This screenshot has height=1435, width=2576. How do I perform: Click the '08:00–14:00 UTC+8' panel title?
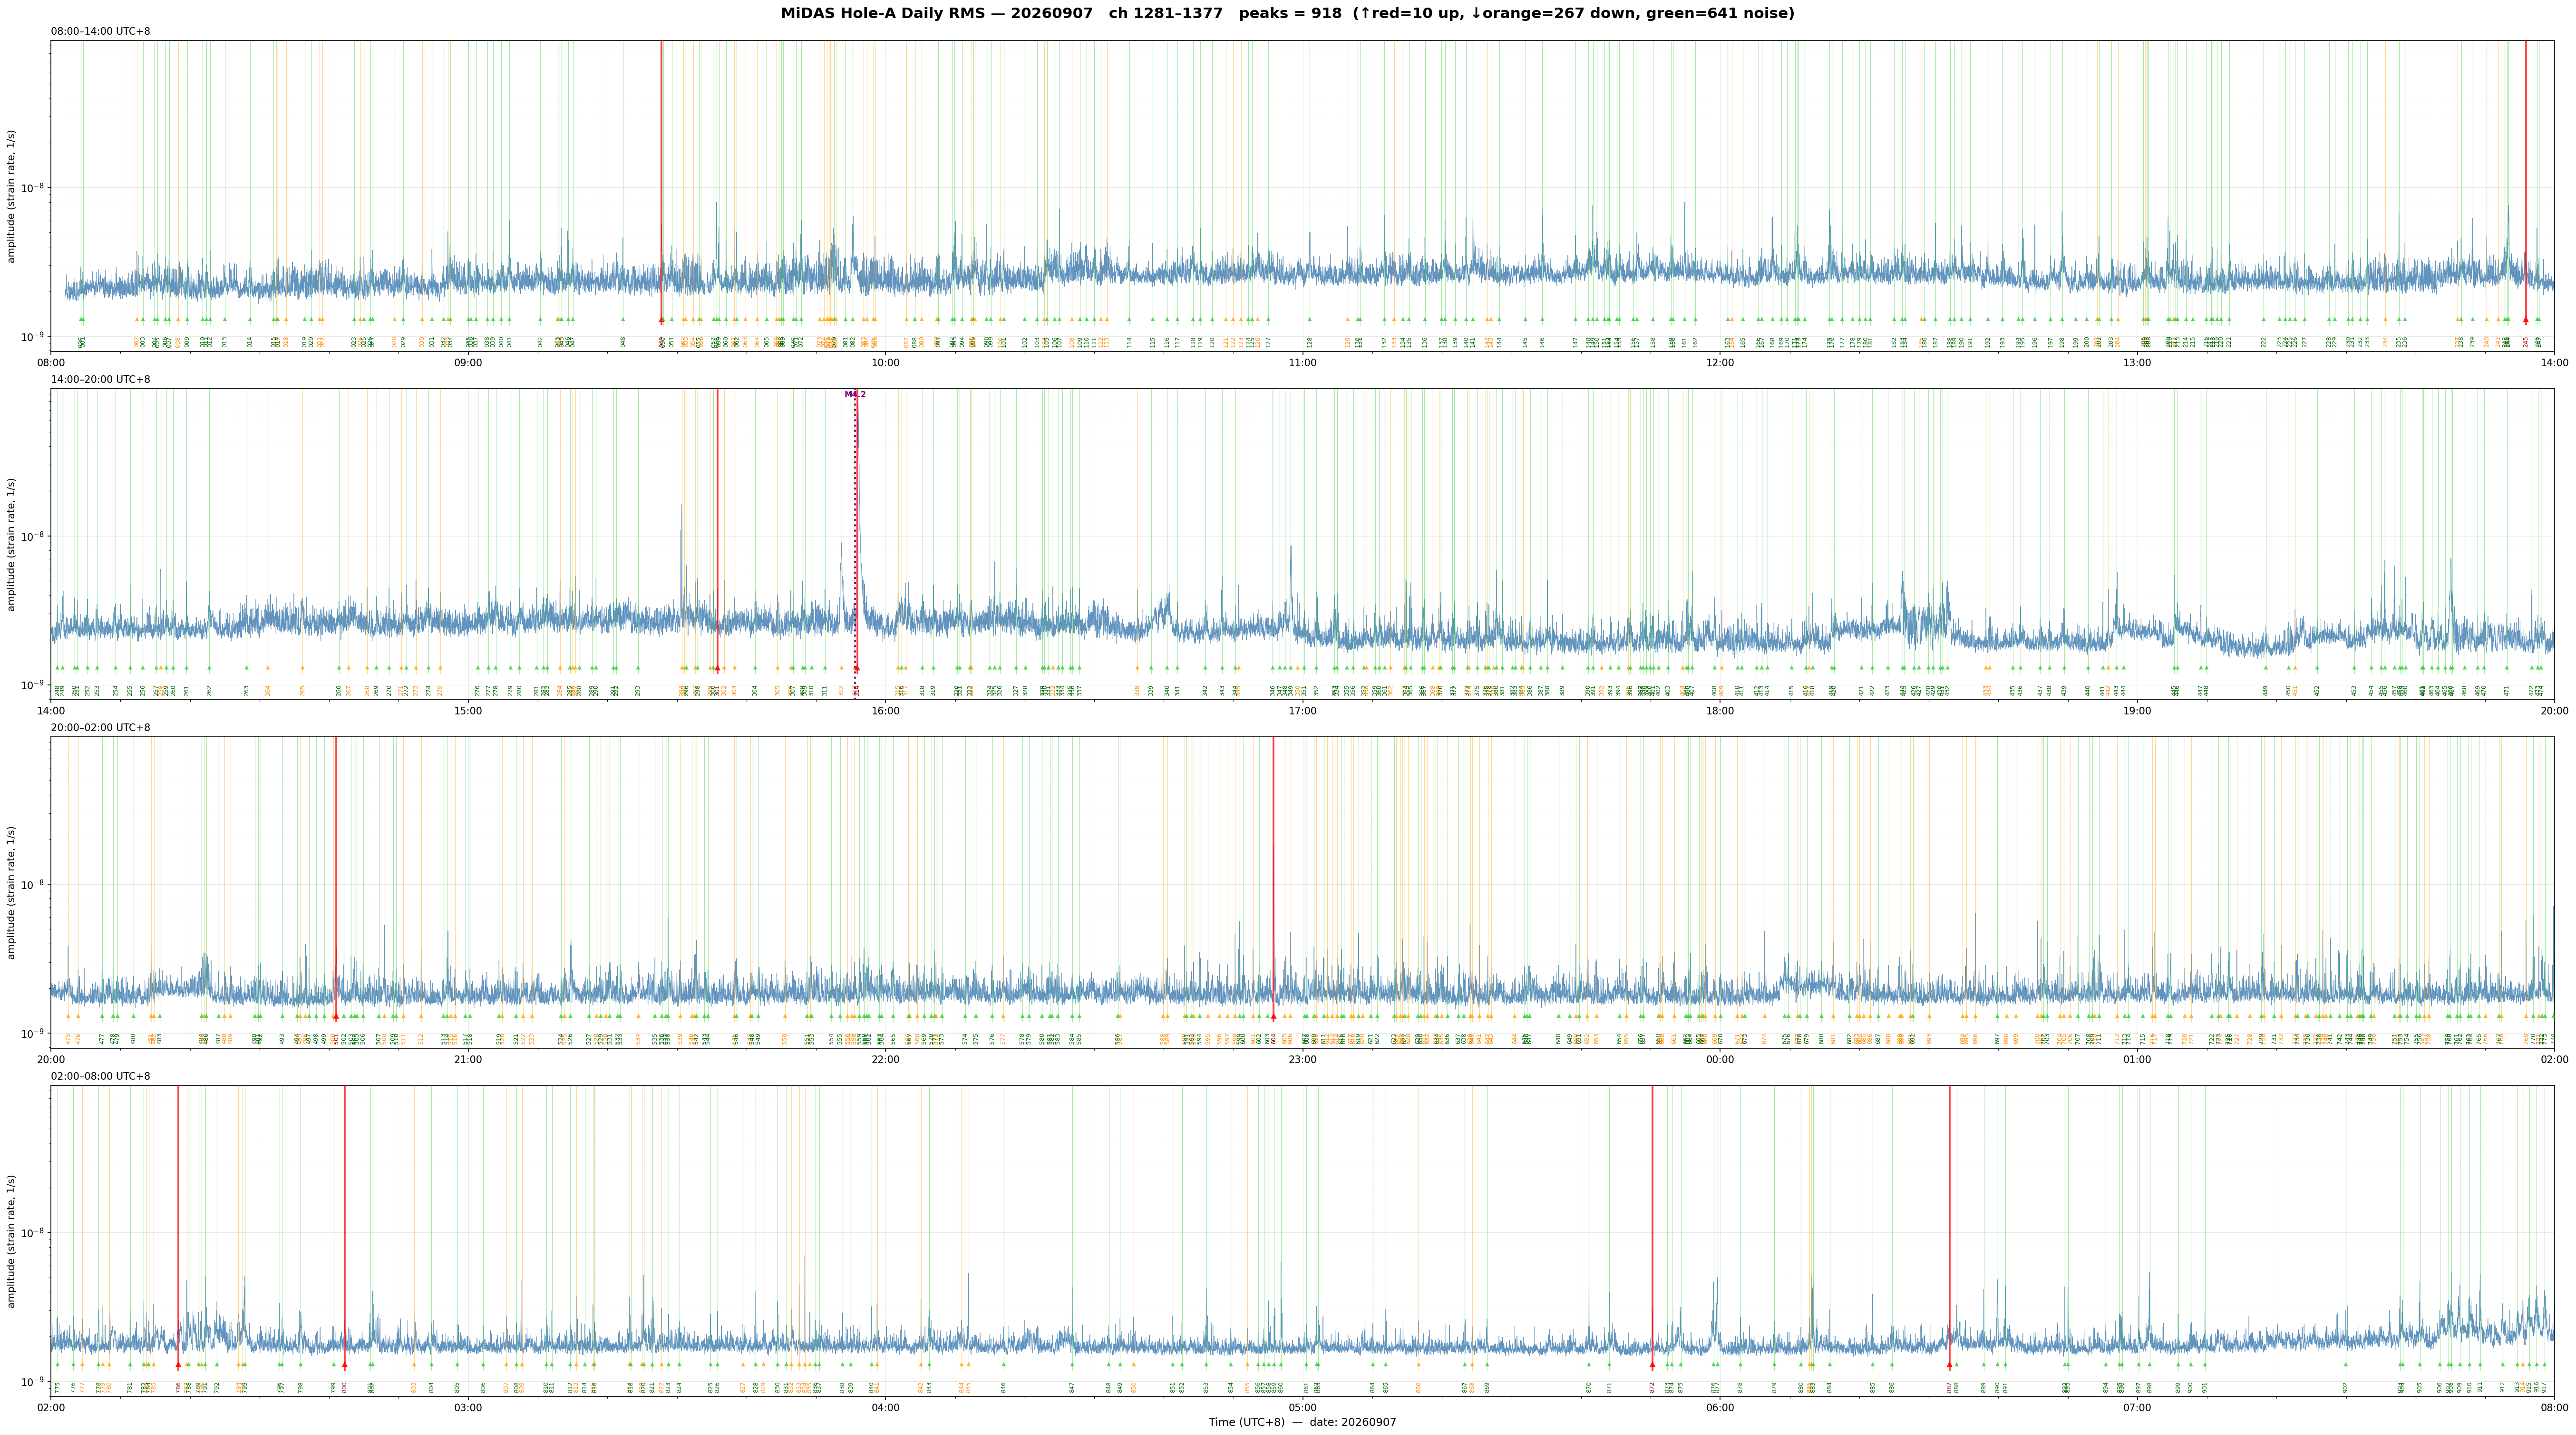tap(101, 32)
